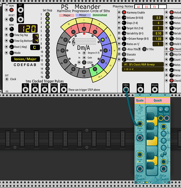The image size is (181, 188).
Task: Click the Time Sig Top knob
Action: click(12, 35)
